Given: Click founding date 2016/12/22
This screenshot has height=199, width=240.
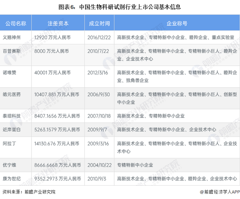Looking at the screenshot, I should point(99,37).
